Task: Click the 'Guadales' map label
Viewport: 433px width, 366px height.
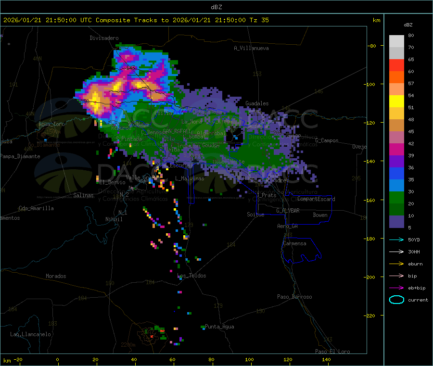Action: [257, 103]
